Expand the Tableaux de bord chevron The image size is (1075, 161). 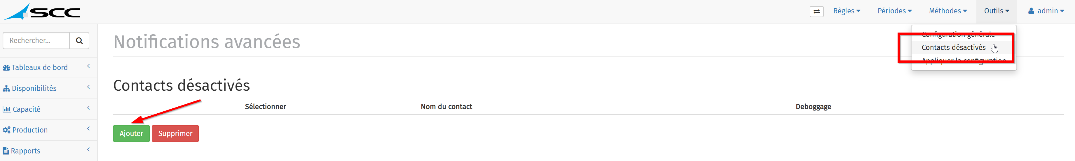click(x=88, y=66)
